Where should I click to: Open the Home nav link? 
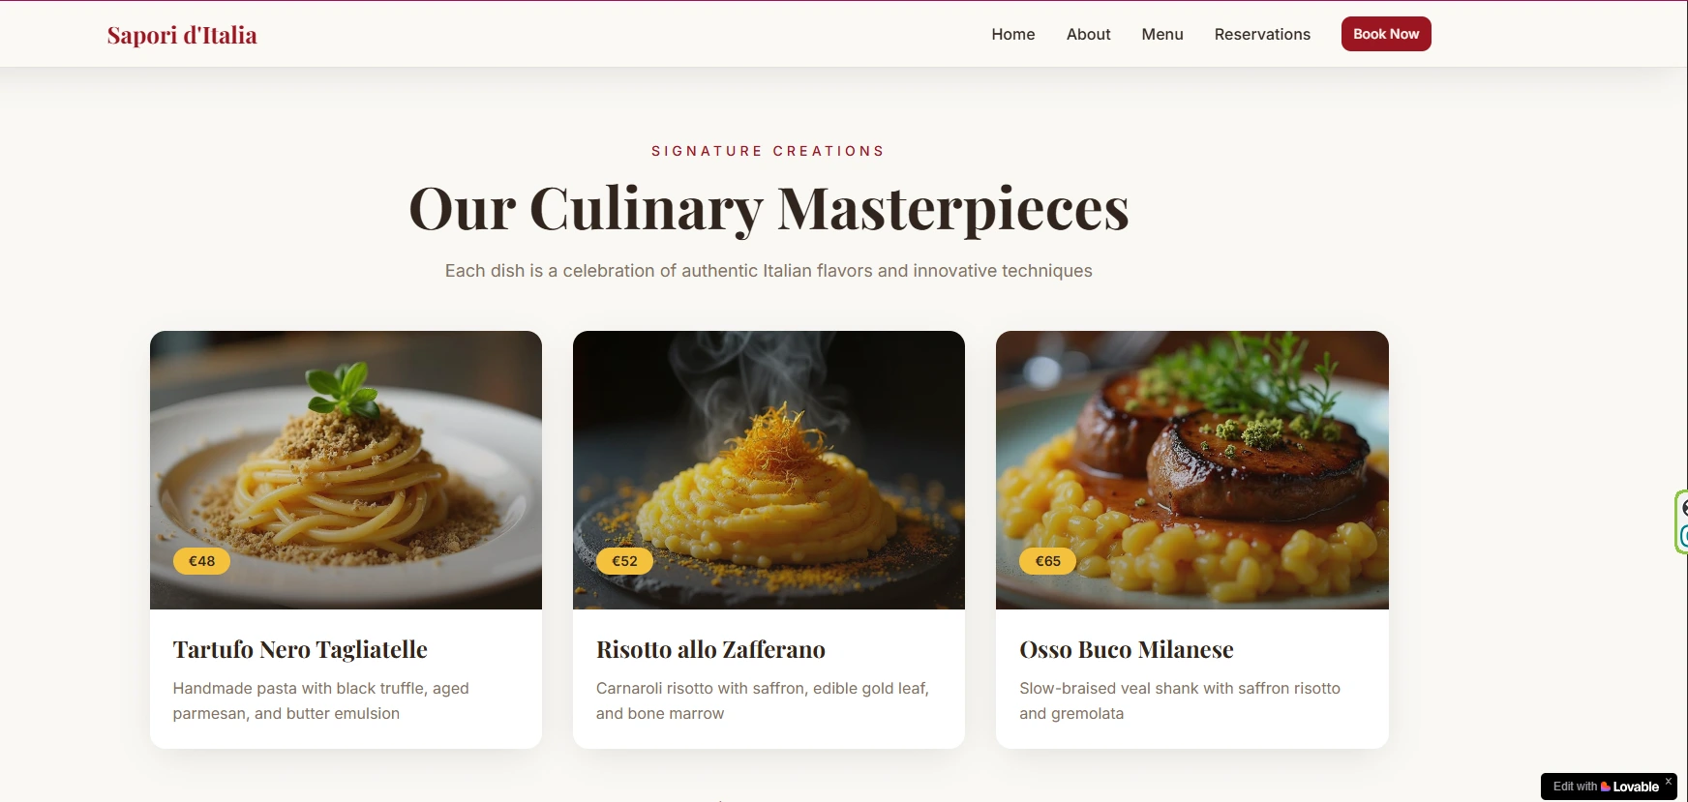point(1012,34)
